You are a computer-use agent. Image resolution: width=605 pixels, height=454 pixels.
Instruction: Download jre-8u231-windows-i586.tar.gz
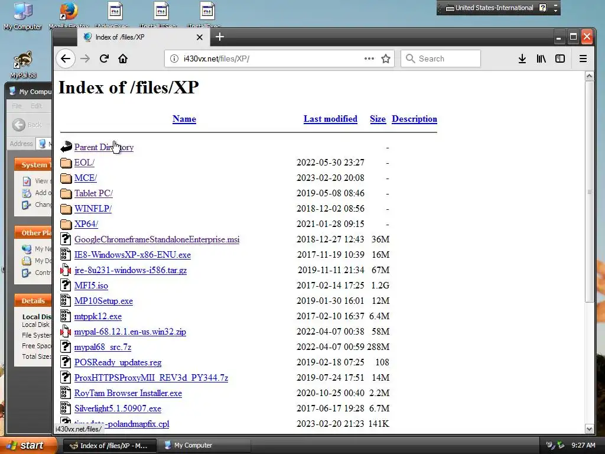tap(131, 270)
